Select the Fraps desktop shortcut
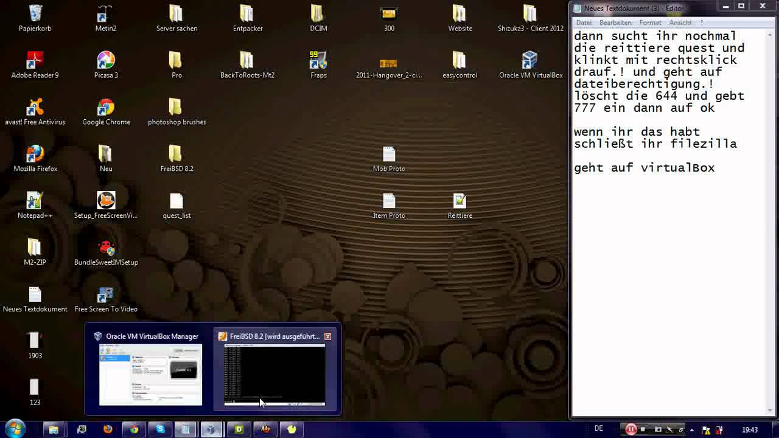Viewport: 779px width, 438px height. (x=318, y=64)
